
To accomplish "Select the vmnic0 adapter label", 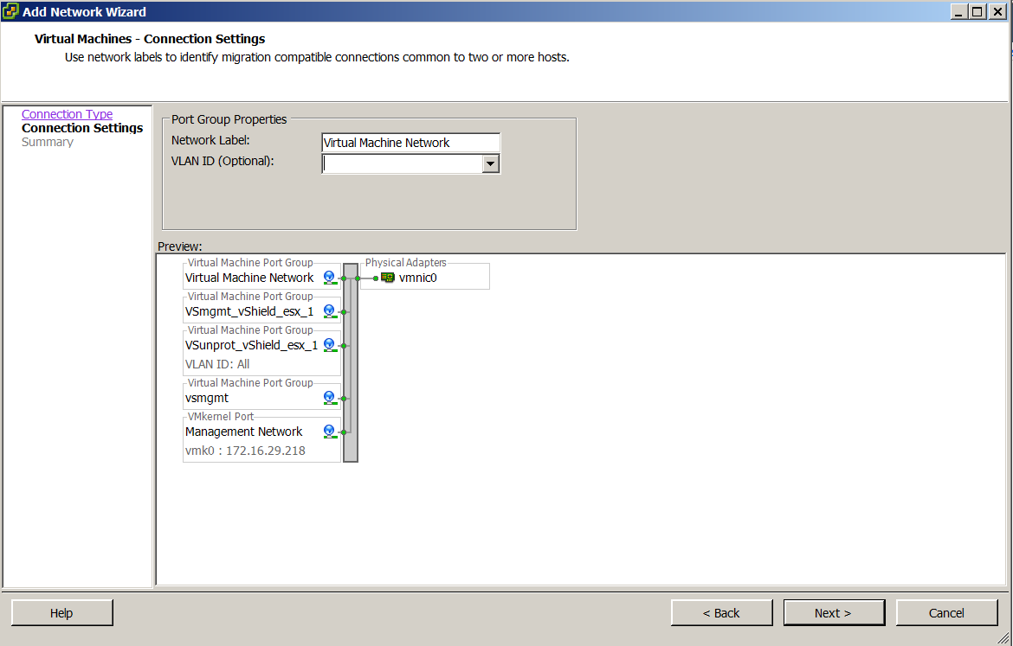I will 418,278.
